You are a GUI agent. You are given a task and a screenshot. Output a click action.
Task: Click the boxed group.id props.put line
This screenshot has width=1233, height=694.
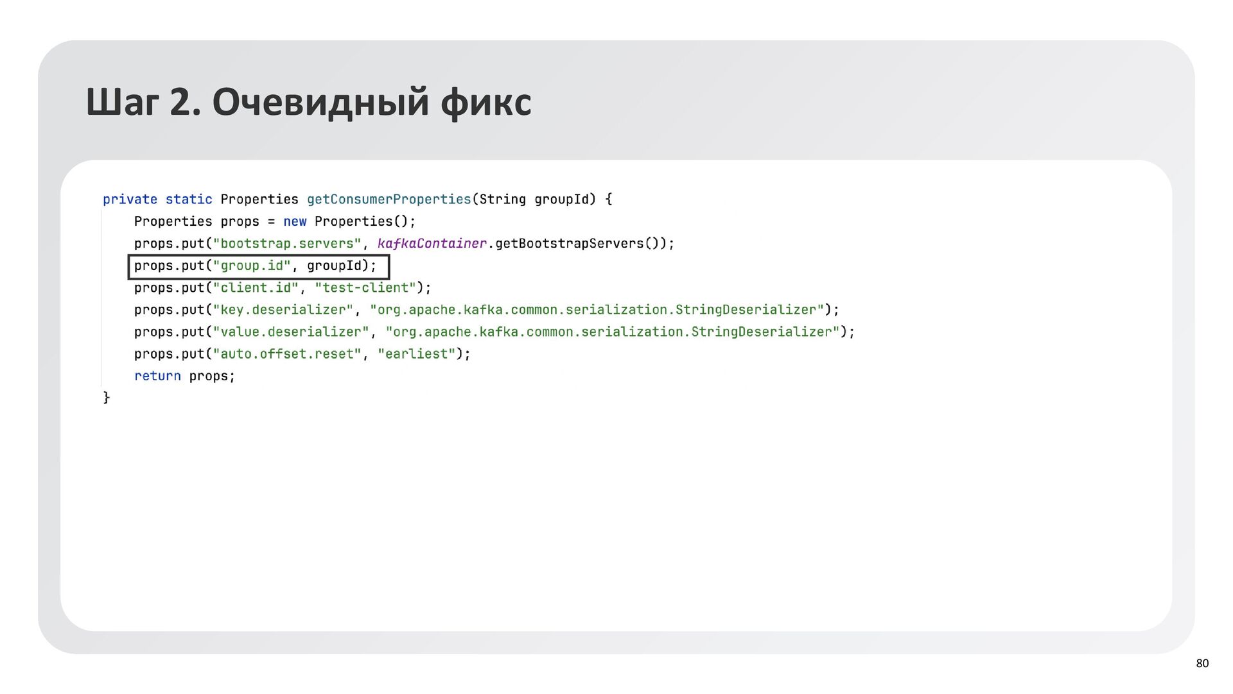[x=258, y=266]
